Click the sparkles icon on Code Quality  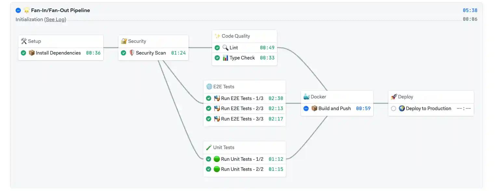pos(218,36)
